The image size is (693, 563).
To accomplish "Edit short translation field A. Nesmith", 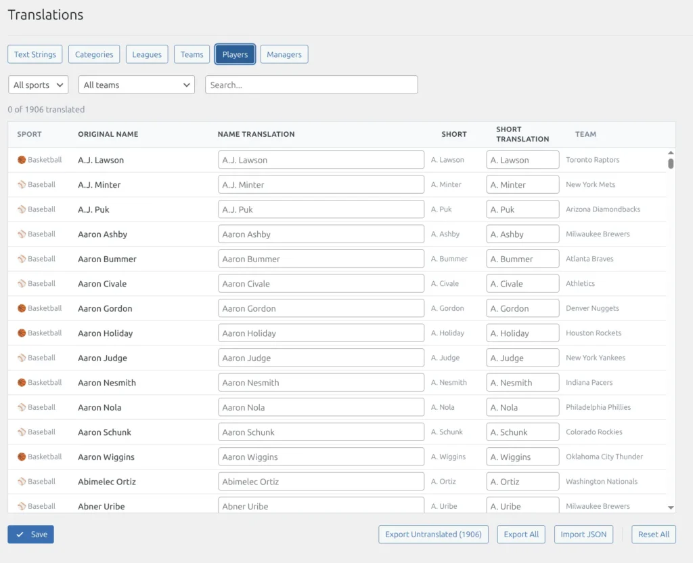I will pyautogui.click(x=523, y=383).
